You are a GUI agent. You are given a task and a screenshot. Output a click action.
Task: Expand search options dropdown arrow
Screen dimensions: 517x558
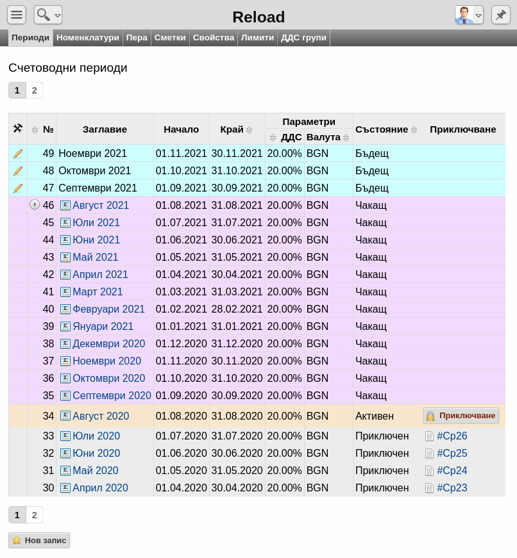57,15
